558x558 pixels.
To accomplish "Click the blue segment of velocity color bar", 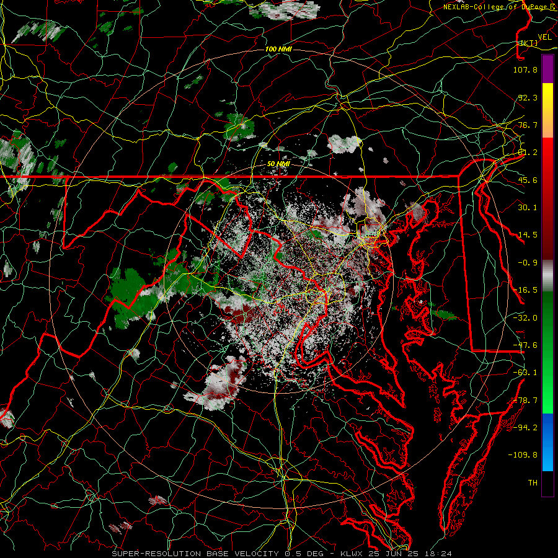I will [x=547, y=442].
